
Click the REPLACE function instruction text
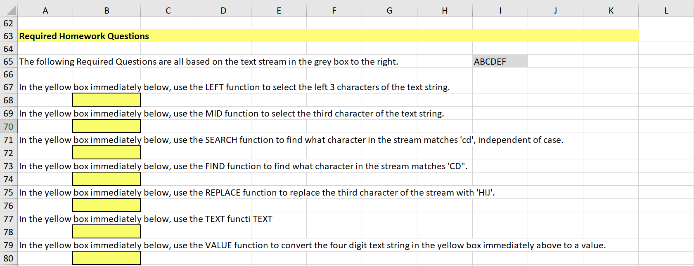click(x=257, y=192)
